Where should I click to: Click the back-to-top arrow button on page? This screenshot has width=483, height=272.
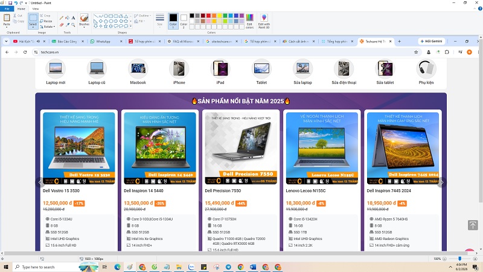[x=473, y=225]
